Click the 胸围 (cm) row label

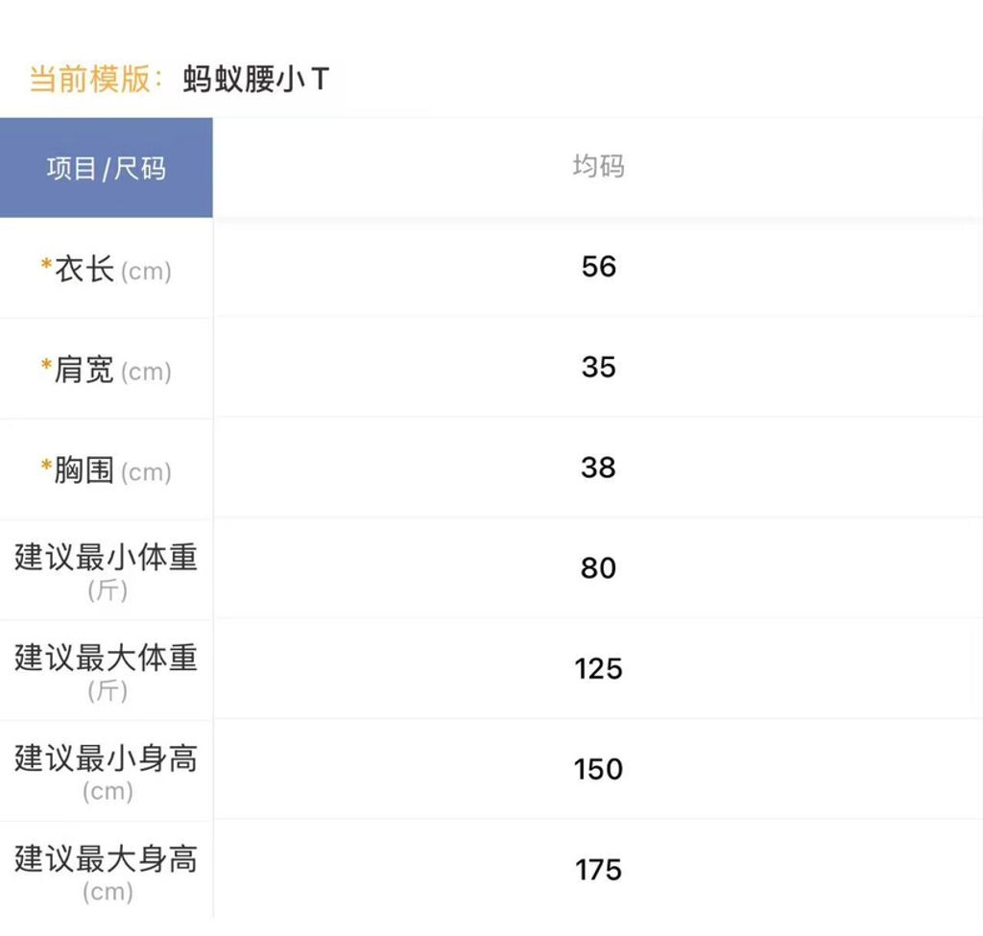click(x=108, y=469)
